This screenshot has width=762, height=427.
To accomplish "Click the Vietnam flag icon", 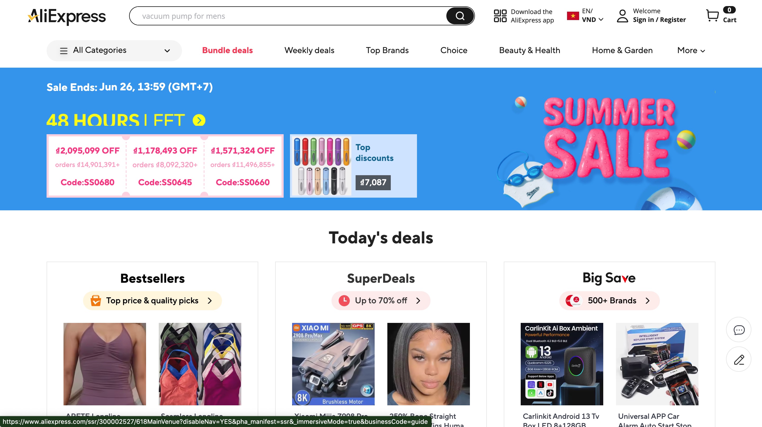I will click(573, 16).
